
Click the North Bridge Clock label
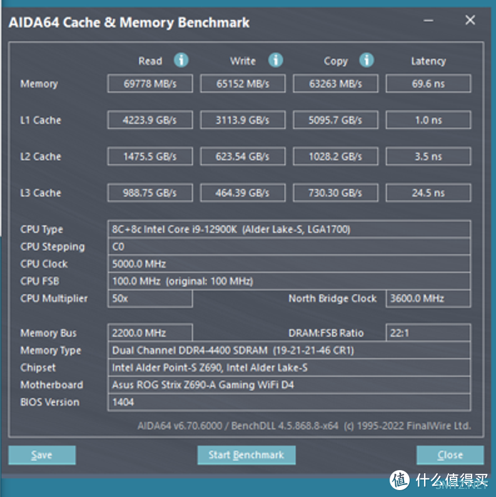(x=333, y=299)
